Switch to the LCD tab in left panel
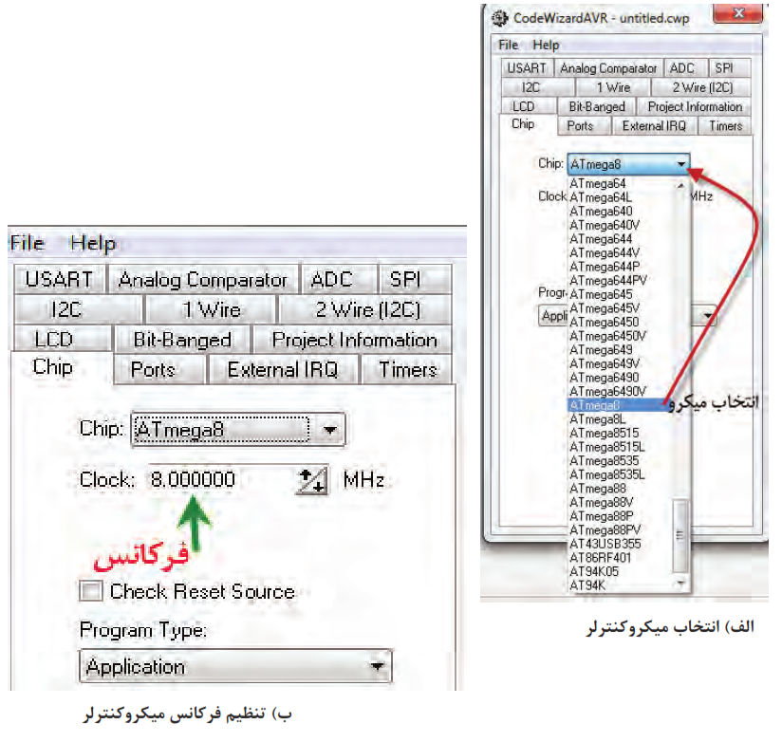This screenshot has width=782, height=742. tap(63, 340)
